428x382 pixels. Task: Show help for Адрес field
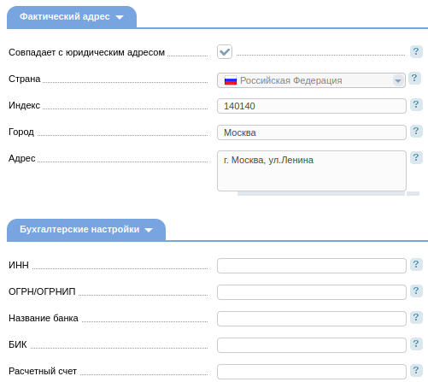416,157
